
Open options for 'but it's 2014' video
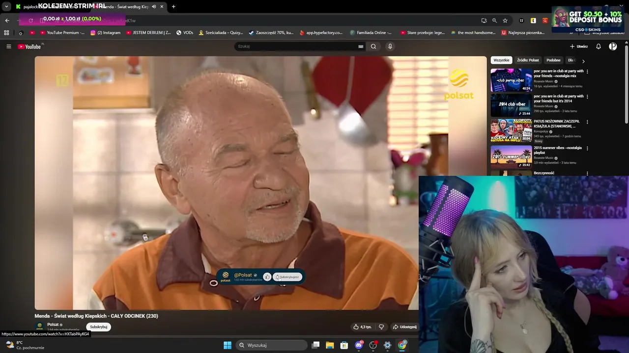[x=587, y=97]
